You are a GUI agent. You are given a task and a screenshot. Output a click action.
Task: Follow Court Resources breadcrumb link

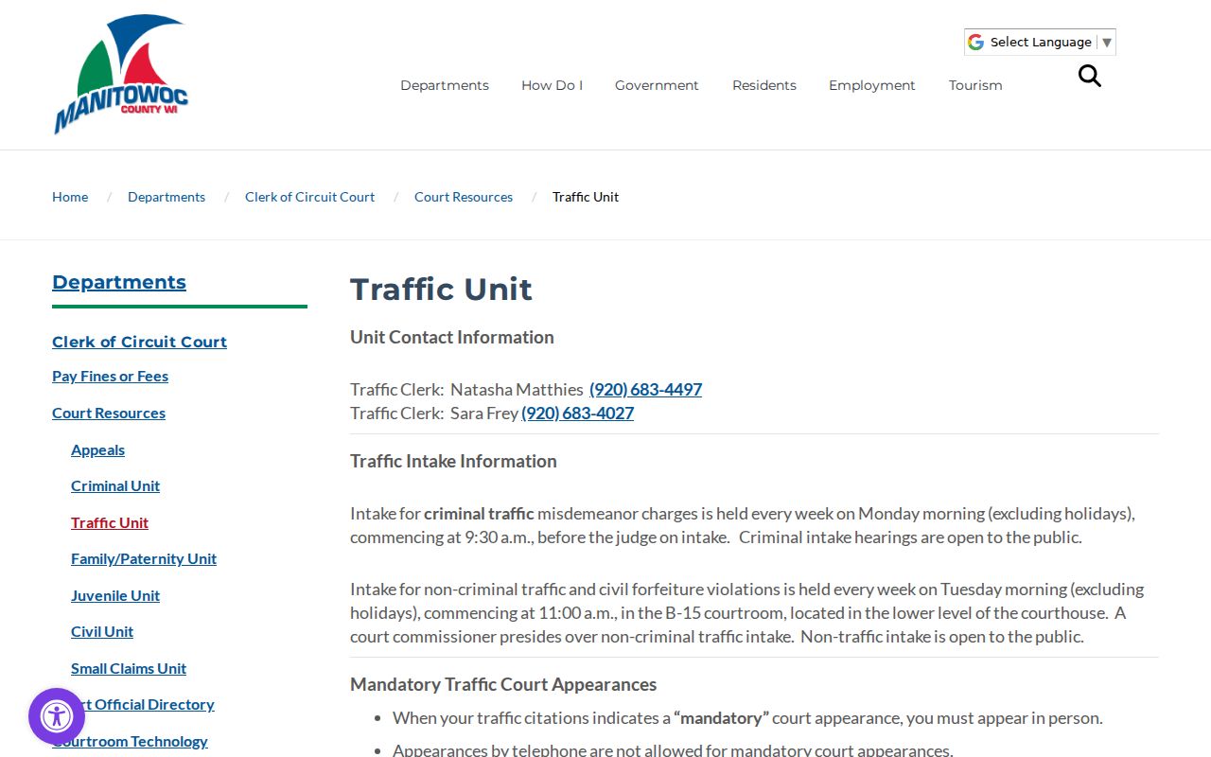pyautogui.click(x=464, y=197)
